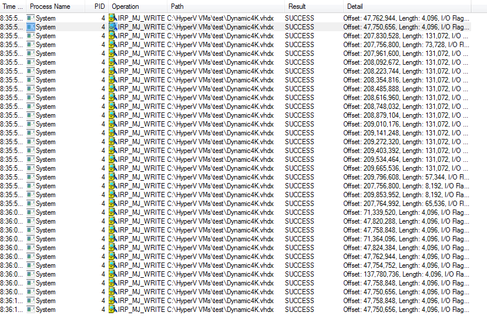Click write operation icon in offset 47,820,288 row
This screenshot has height=319, width=487.
112,221
